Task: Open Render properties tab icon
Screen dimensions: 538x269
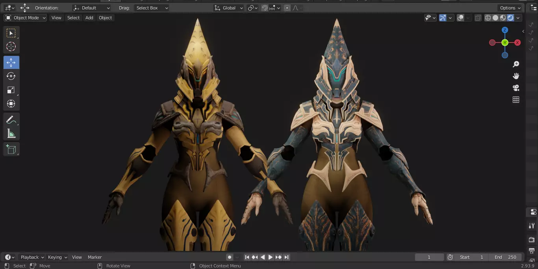Action: [531, 239]
